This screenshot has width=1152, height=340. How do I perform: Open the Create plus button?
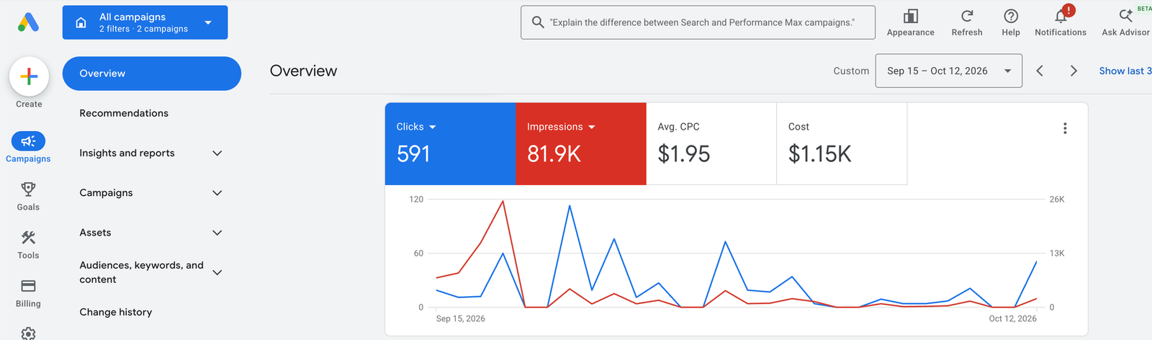coord(29,76)
